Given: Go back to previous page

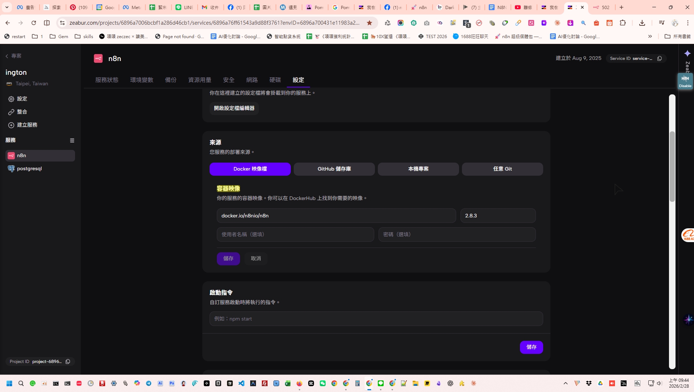Looking at the screenshot, I should click(8, 23).
